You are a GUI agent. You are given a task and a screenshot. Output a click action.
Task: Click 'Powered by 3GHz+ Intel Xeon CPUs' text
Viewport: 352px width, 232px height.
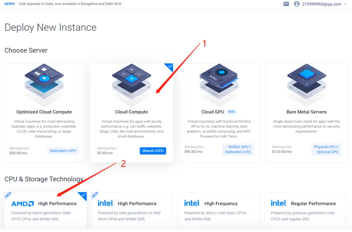point(215,213)
